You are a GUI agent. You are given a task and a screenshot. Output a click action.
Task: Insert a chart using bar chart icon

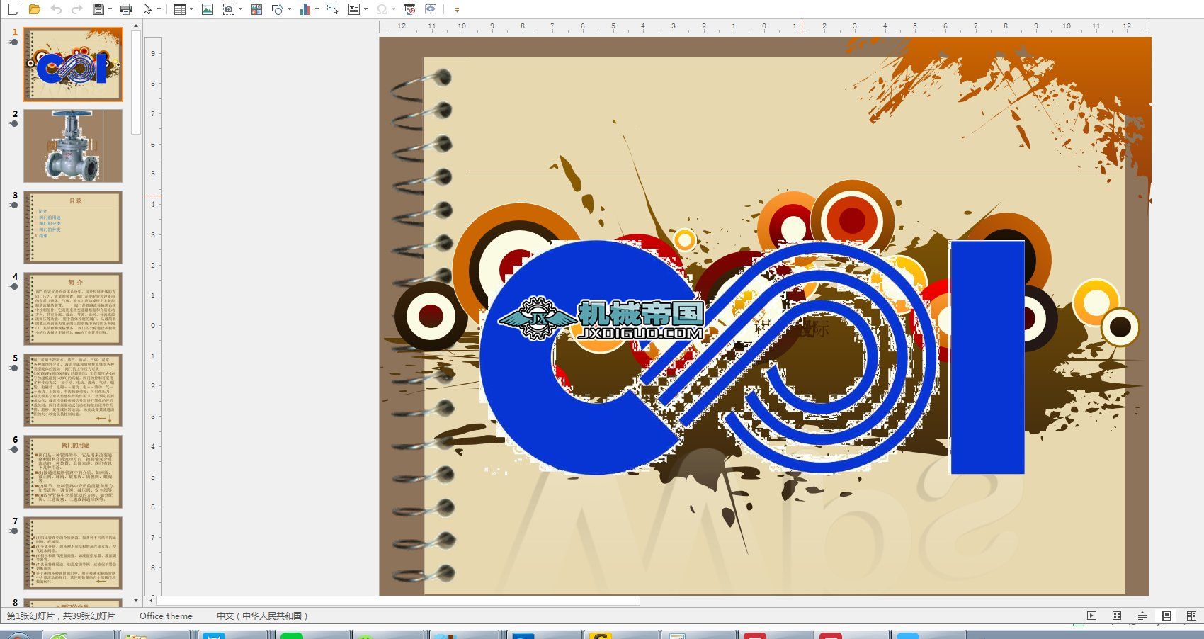pyautogui.click(x=305, y=9)
